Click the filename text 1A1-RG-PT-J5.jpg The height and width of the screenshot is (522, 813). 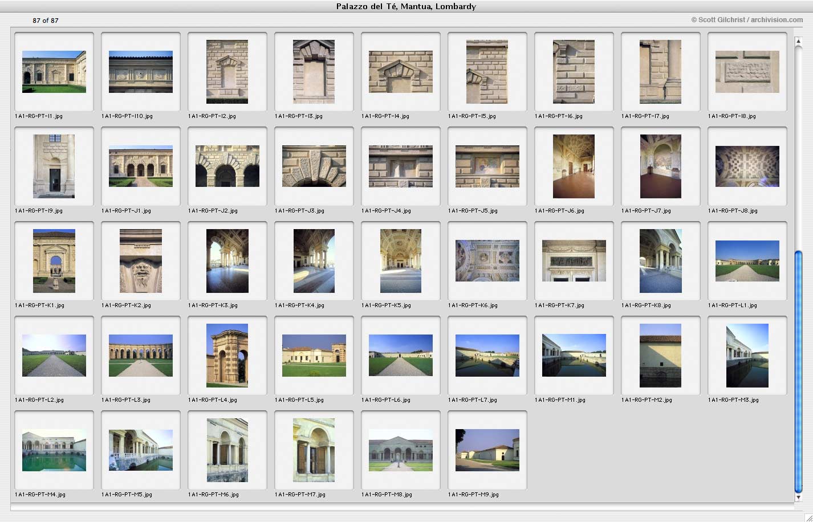473,211
